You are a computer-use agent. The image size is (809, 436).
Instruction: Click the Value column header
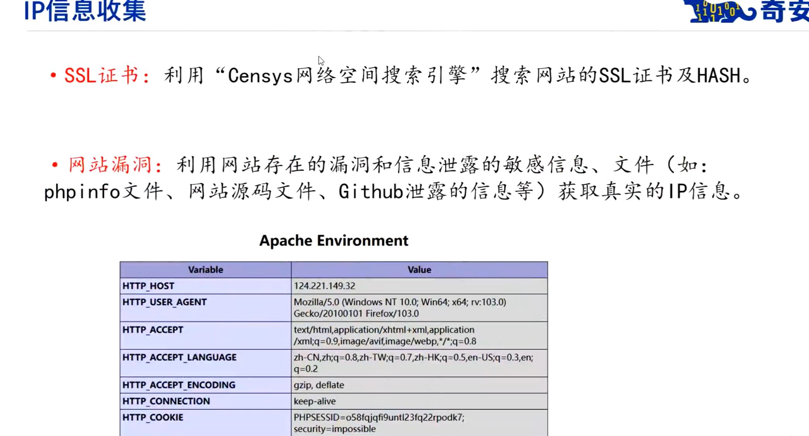419,269
